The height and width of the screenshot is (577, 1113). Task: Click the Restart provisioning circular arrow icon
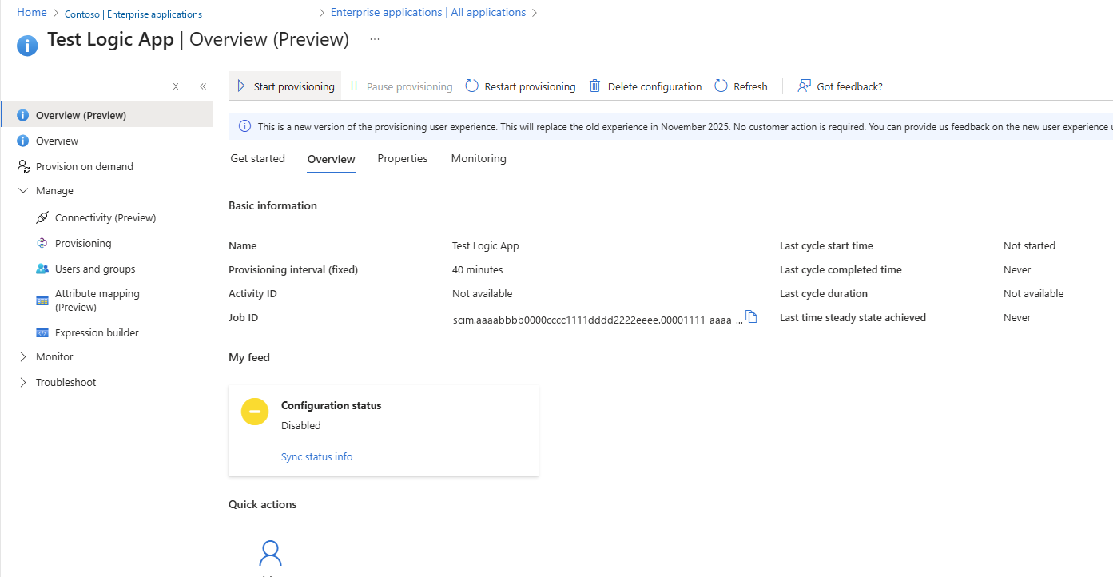pos(471,86)
